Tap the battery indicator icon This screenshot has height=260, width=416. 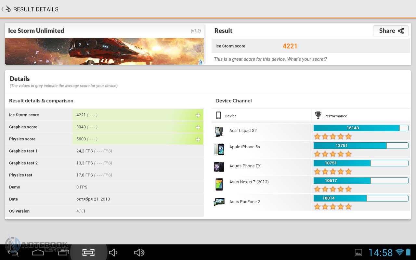409,252
